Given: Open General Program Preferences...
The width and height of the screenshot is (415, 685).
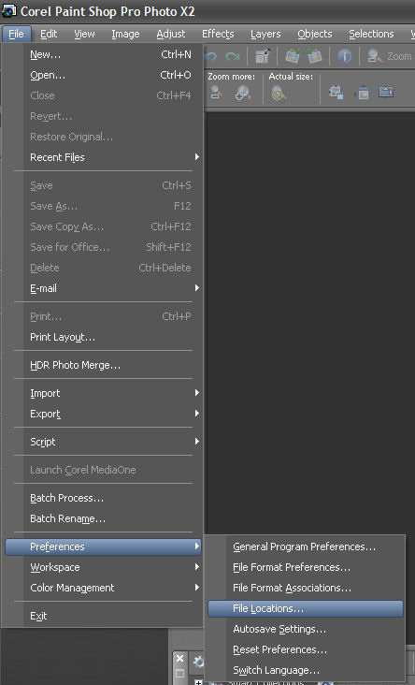Looking at the screenshot, I should click(306, 547).
